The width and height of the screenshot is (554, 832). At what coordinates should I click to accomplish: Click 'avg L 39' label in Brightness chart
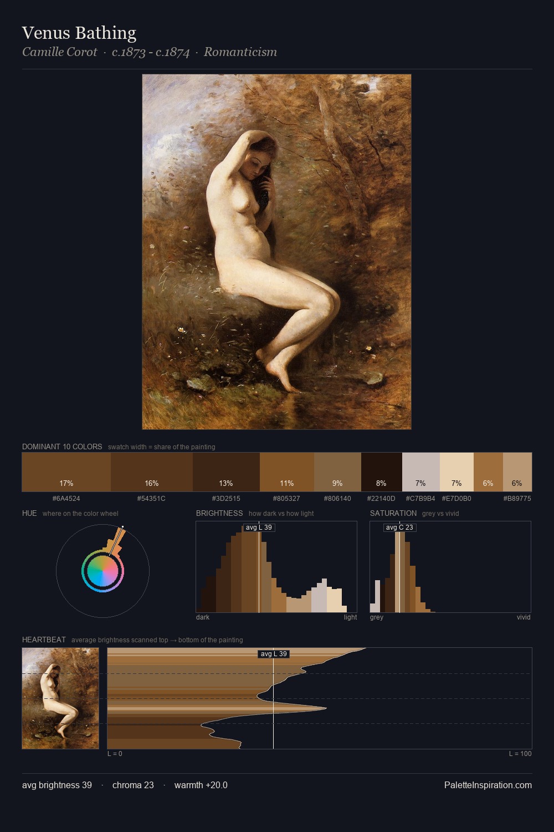click(259, 527)
